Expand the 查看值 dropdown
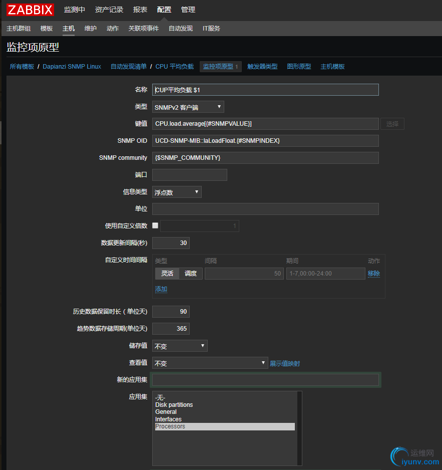This screenshot has width=442, height=470. (x=210, y=363)
